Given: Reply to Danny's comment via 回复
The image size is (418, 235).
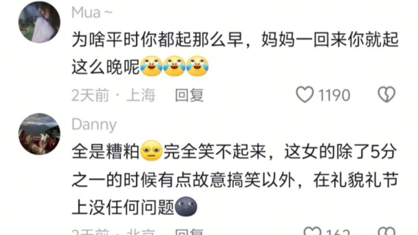Looking at the screenshot, I should (x=189, y=232).
